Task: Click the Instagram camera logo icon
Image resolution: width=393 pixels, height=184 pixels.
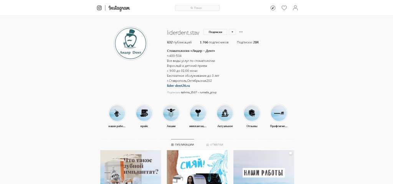Action: [x=99, y=8]
